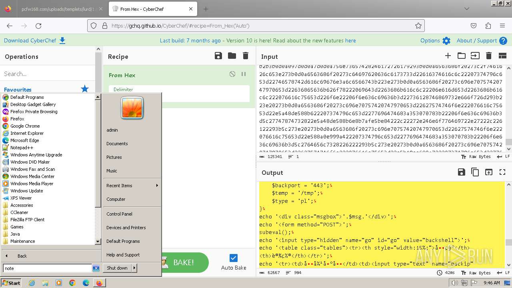This screenshot has width=512, height=288.
Task: Open the Firefox extensions panel
Action: [488, 26]
